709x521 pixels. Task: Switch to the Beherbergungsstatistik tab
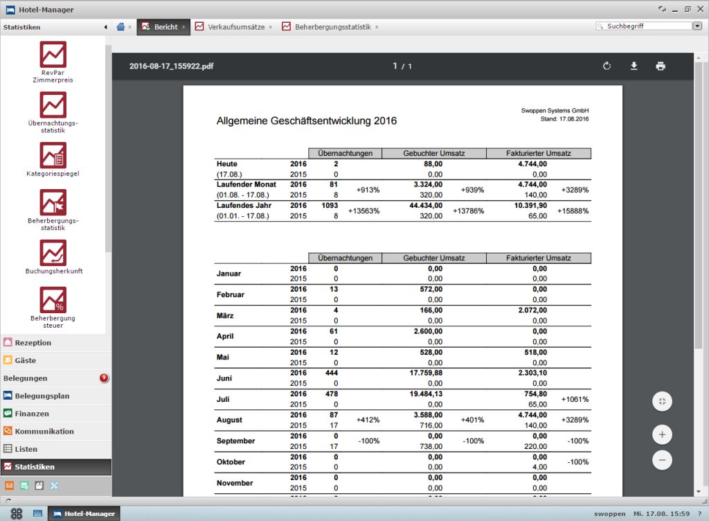(332, 27)
